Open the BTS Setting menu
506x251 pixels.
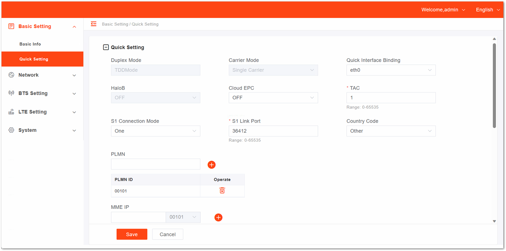click(x=42, y=93)
